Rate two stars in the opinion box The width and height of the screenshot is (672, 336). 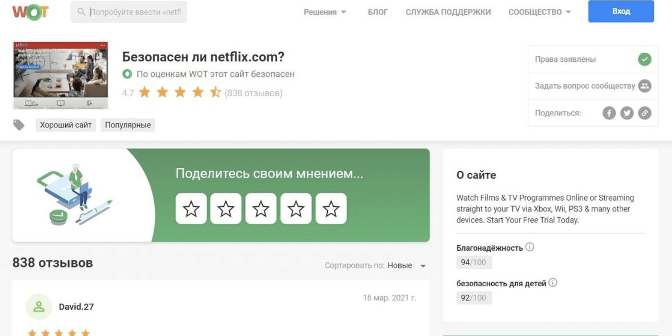[x=226, y=209]
